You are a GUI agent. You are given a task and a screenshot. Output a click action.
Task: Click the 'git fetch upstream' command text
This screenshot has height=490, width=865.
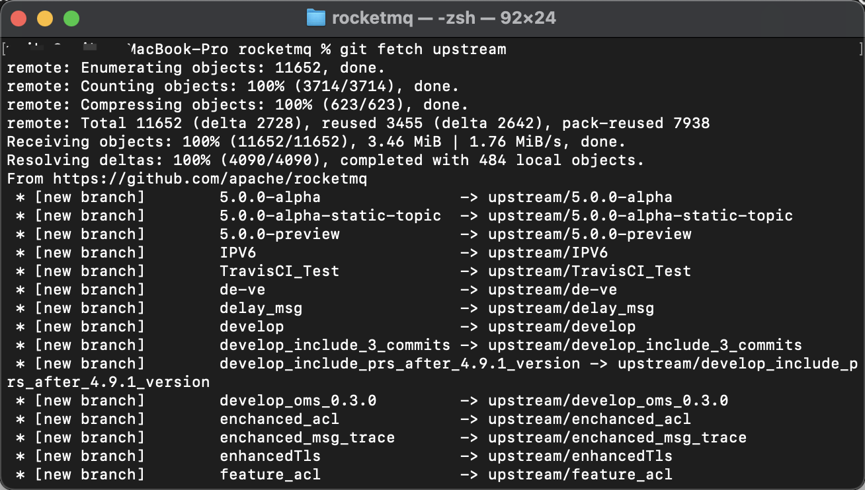(423, 50)
